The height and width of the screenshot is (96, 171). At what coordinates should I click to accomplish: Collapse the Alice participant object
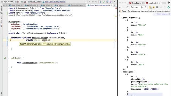(x=125, y=20)
